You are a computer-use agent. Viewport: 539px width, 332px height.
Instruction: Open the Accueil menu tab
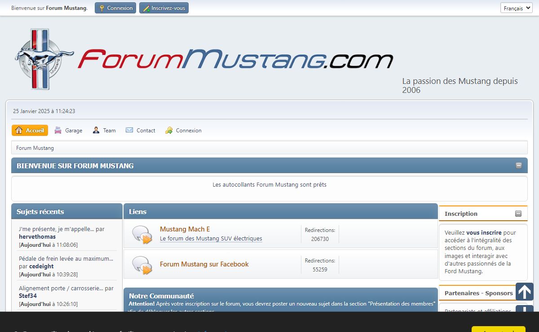tap(30, 131)
